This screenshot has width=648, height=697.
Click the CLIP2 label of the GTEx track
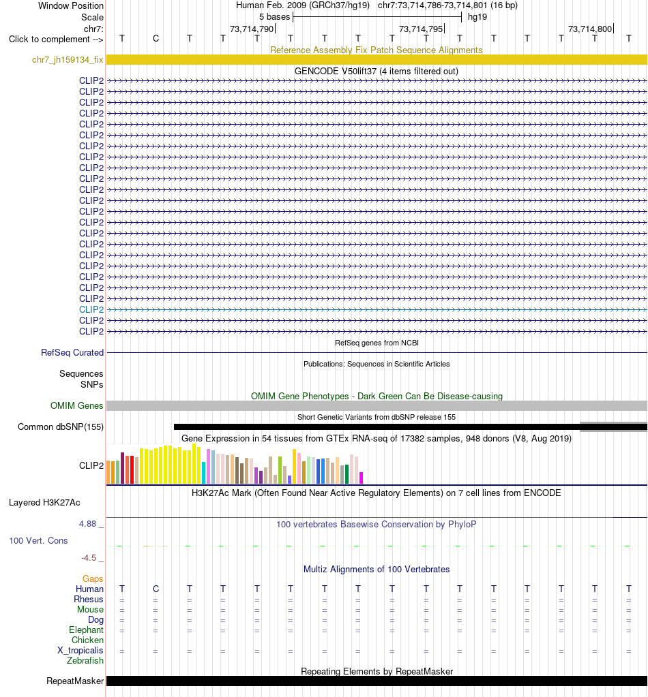pyautogui.click(x=91, y=465)
